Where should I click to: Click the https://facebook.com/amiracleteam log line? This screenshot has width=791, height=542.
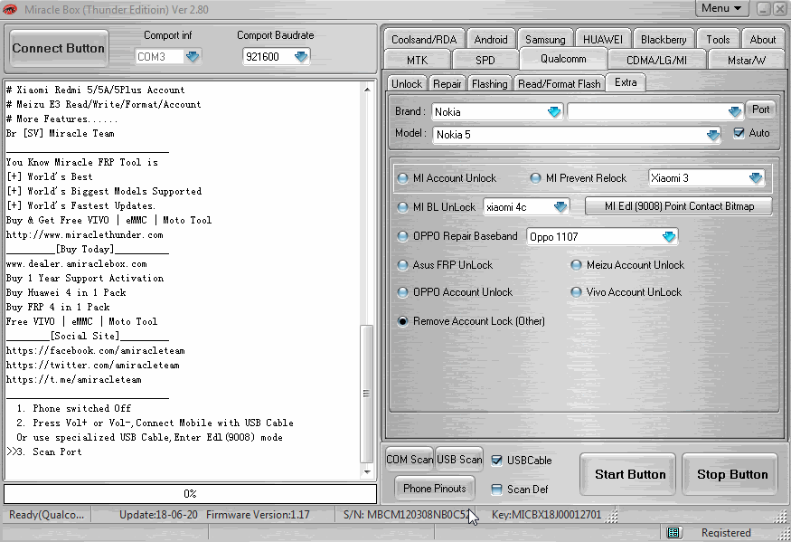95,350
